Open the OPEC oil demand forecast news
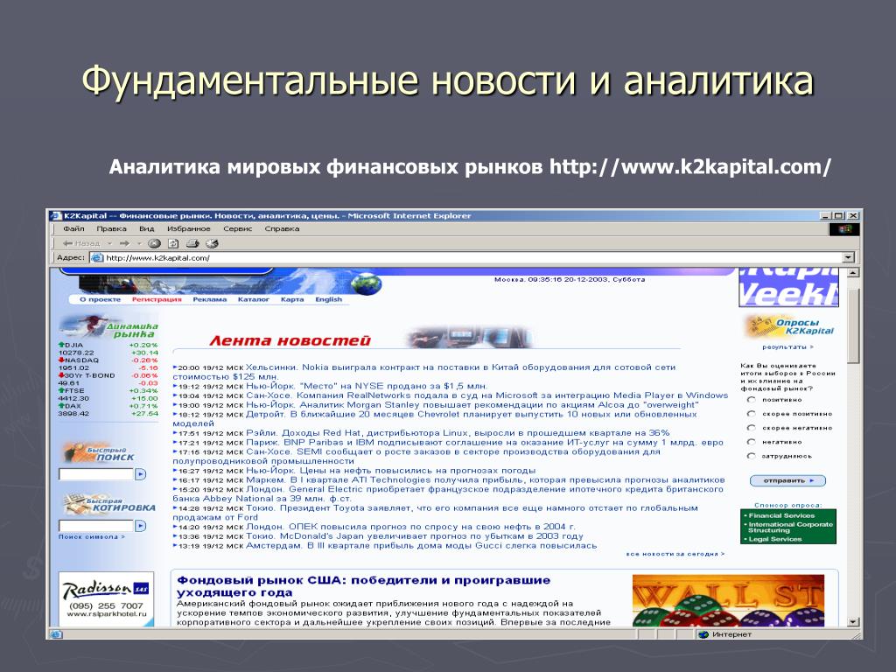Image resolution: width=896 pixels, height=672 pixels. pos(410,527)
